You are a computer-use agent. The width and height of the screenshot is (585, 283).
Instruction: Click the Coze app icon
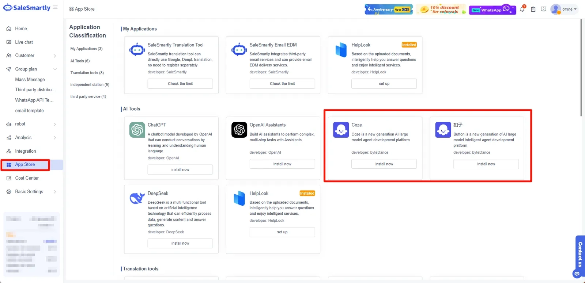pyautogui.click(x=341, y=130)
